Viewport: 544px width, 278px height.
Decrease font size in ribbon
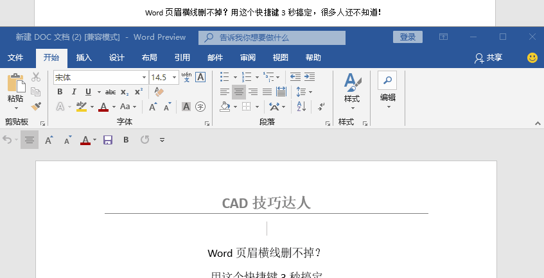168,107
